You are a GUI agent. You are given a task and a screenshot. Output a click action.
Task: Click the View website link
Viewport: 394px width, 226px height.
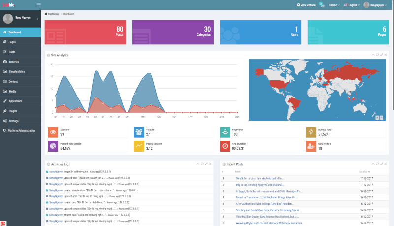coord(306,4)
